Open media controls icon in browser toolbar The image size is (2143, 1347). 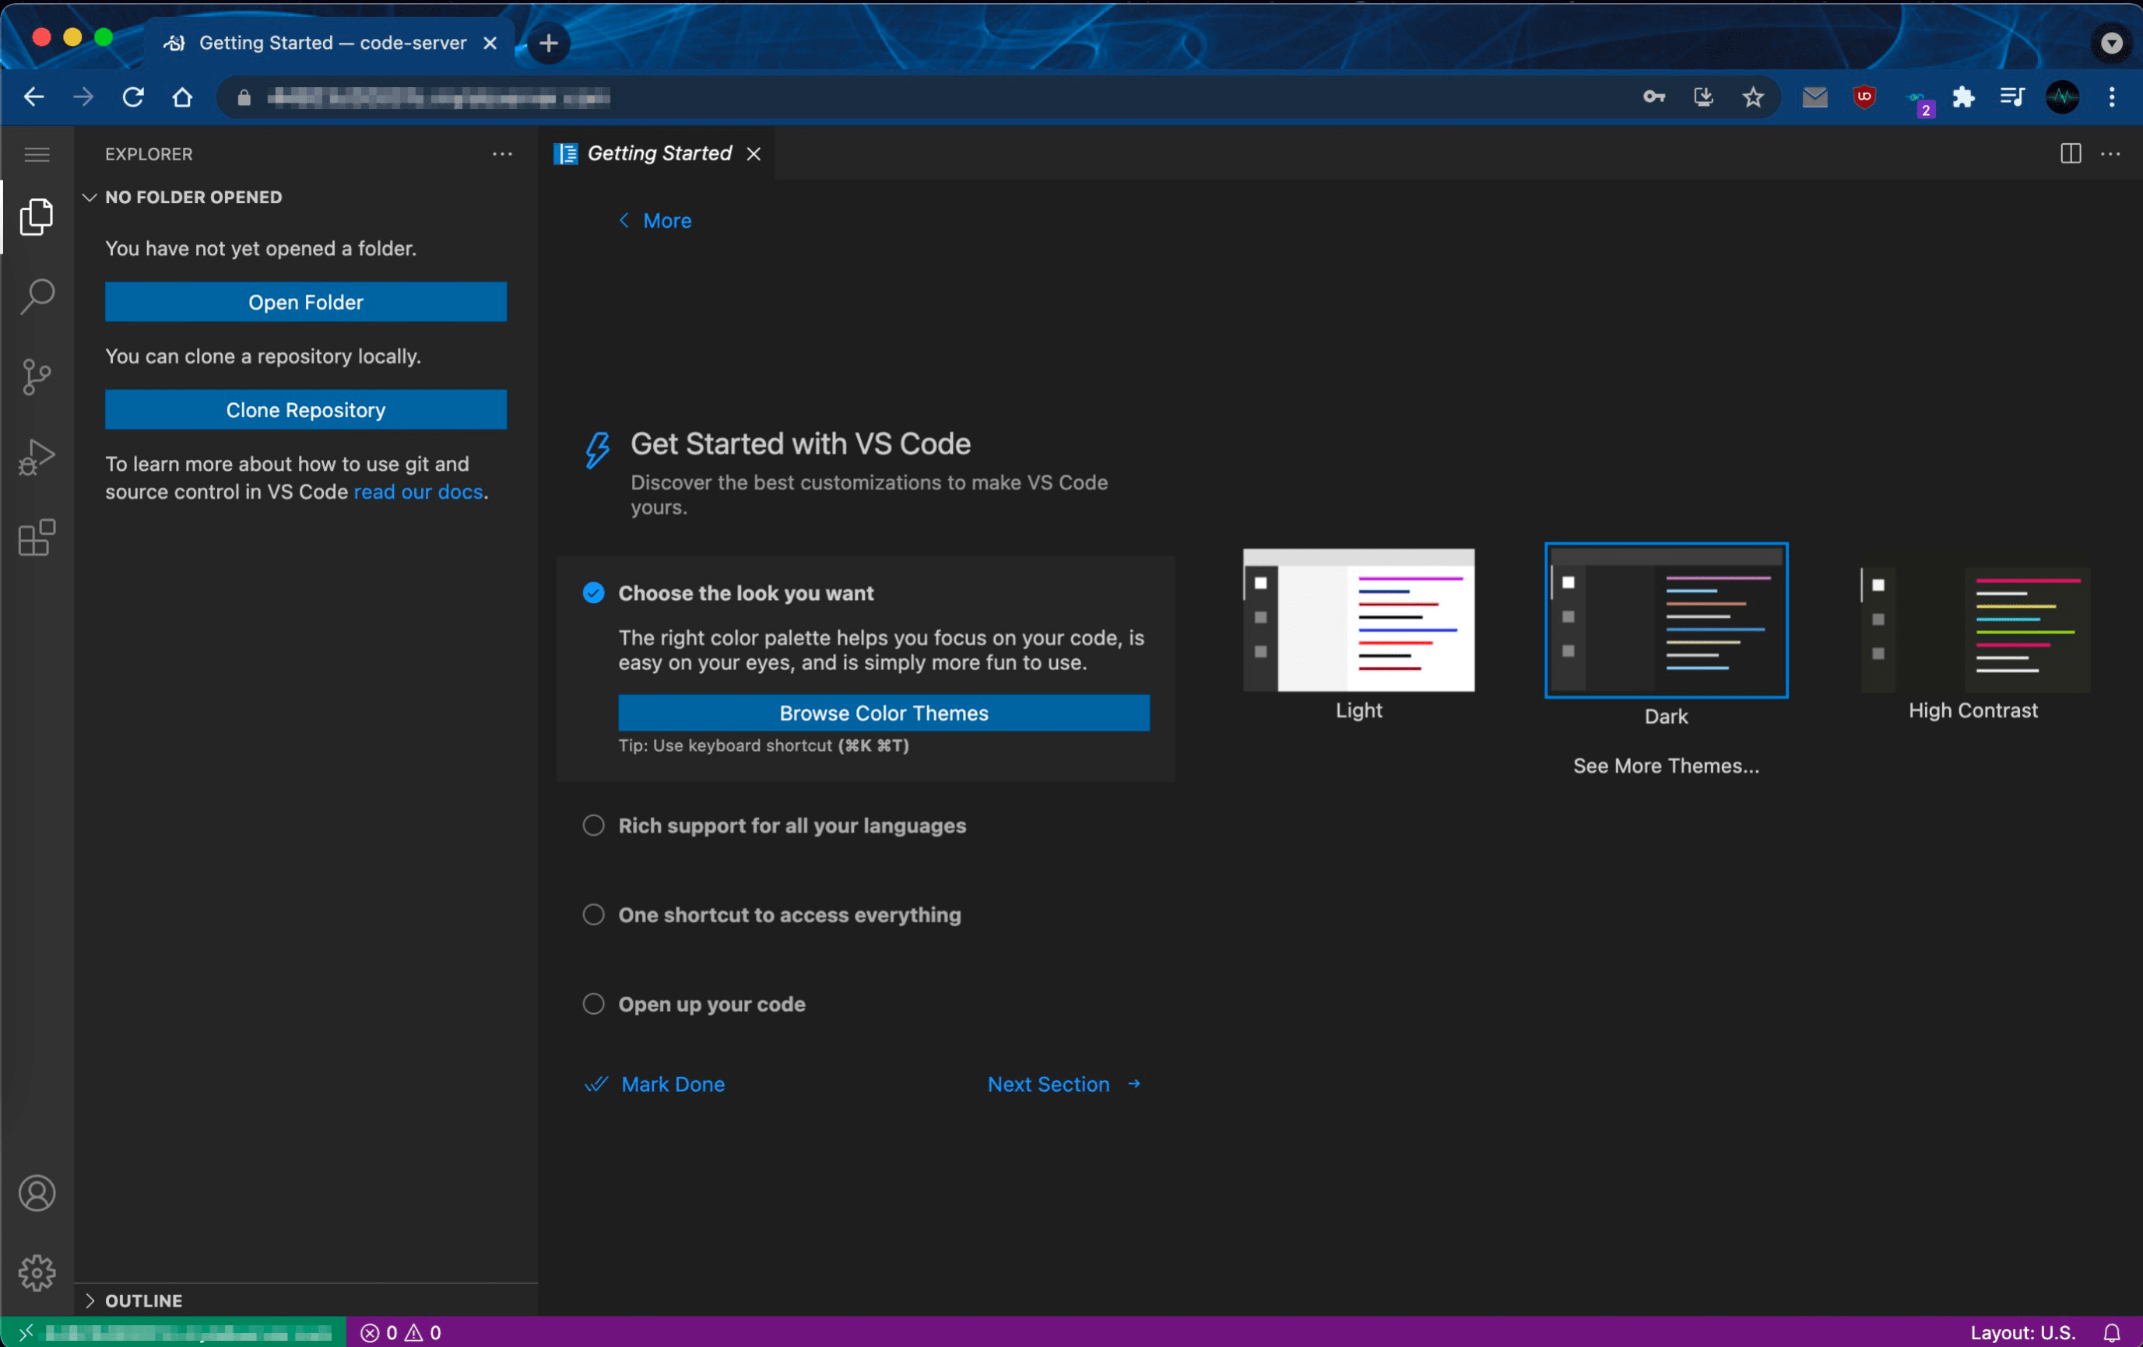tap(2012, 97)
